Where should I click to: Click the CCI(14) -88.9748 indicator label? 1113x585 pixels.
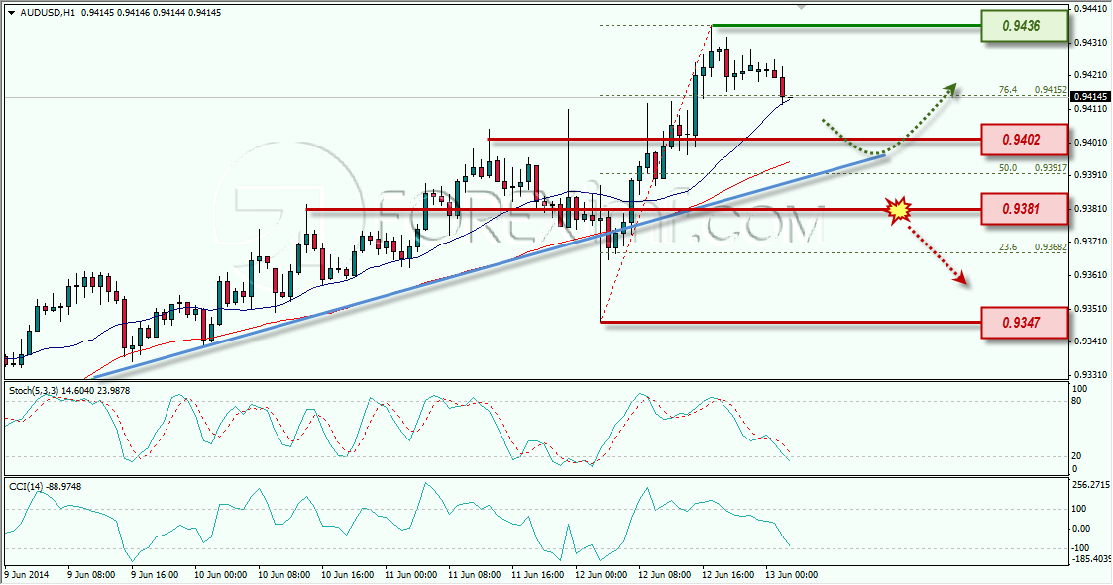(x=45, y=486)
